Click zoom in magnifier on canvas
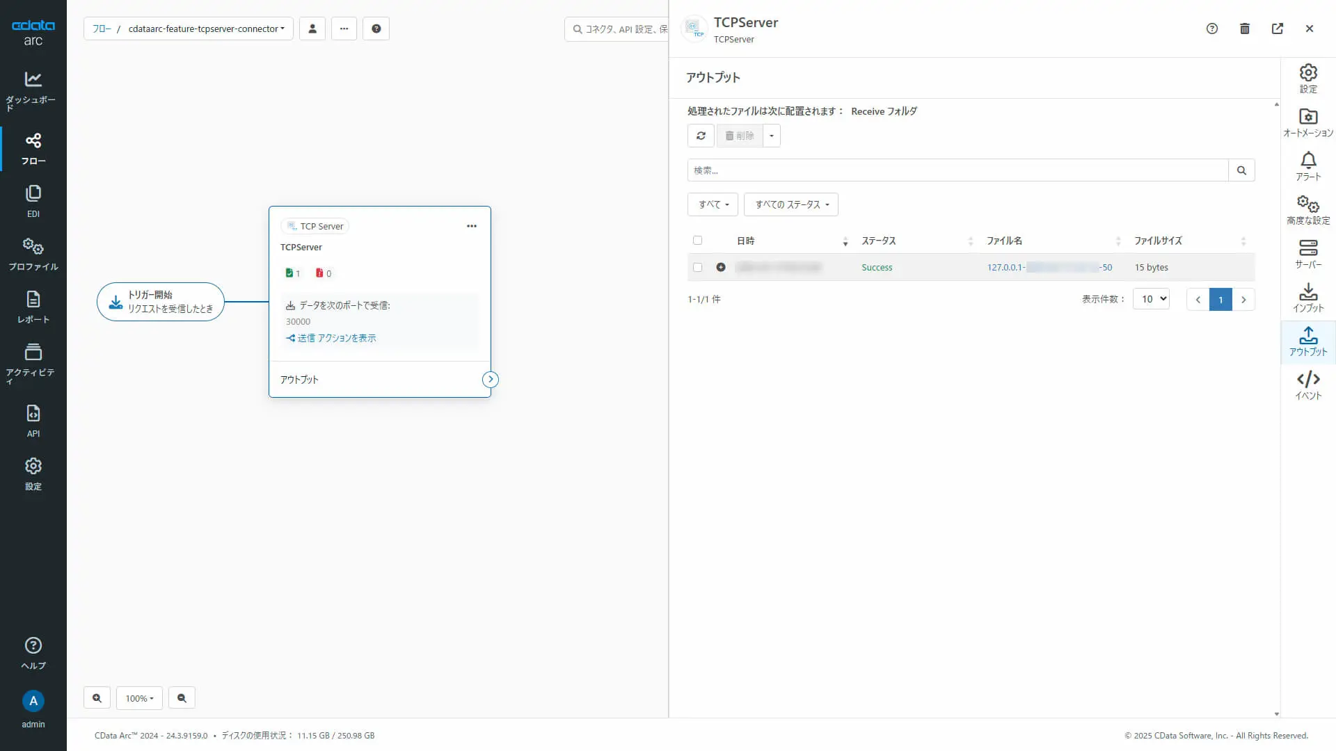The height and width of the screenshot is (751, 1336). 97,697
